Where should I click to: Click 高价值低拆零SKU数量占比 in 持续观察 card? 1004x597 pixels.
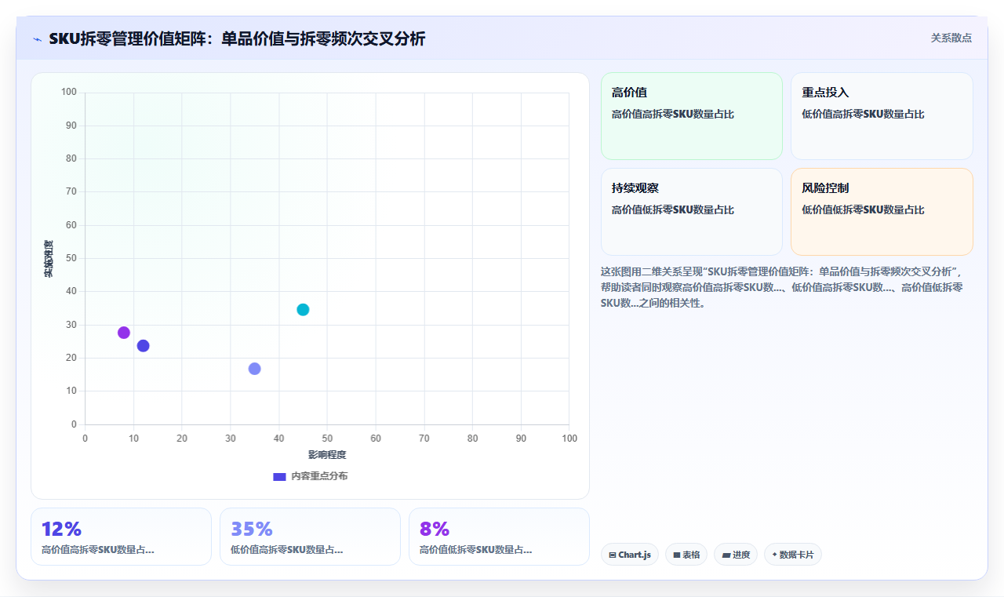[673, 210]
